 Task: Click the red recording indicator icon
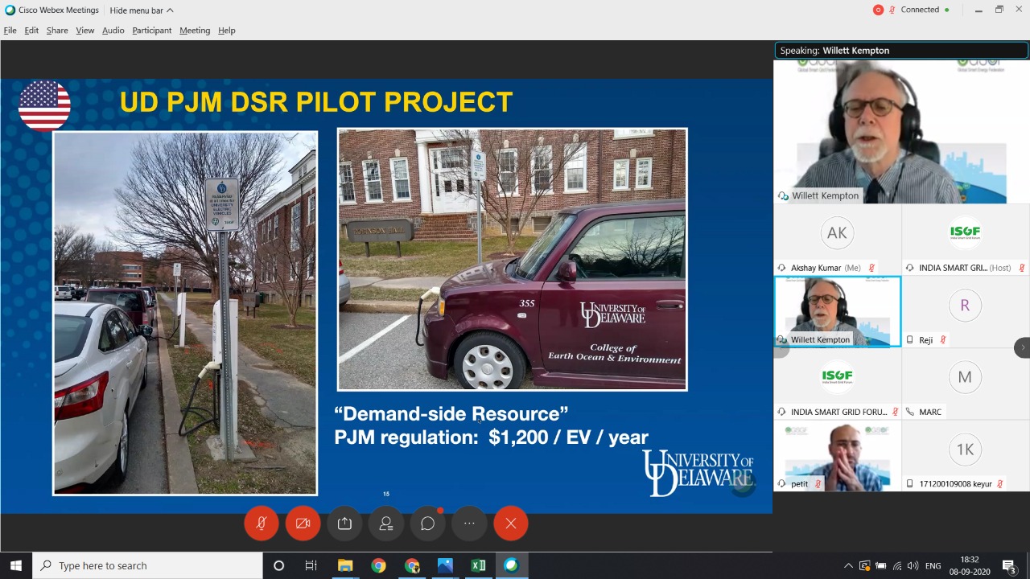point(878,10)
